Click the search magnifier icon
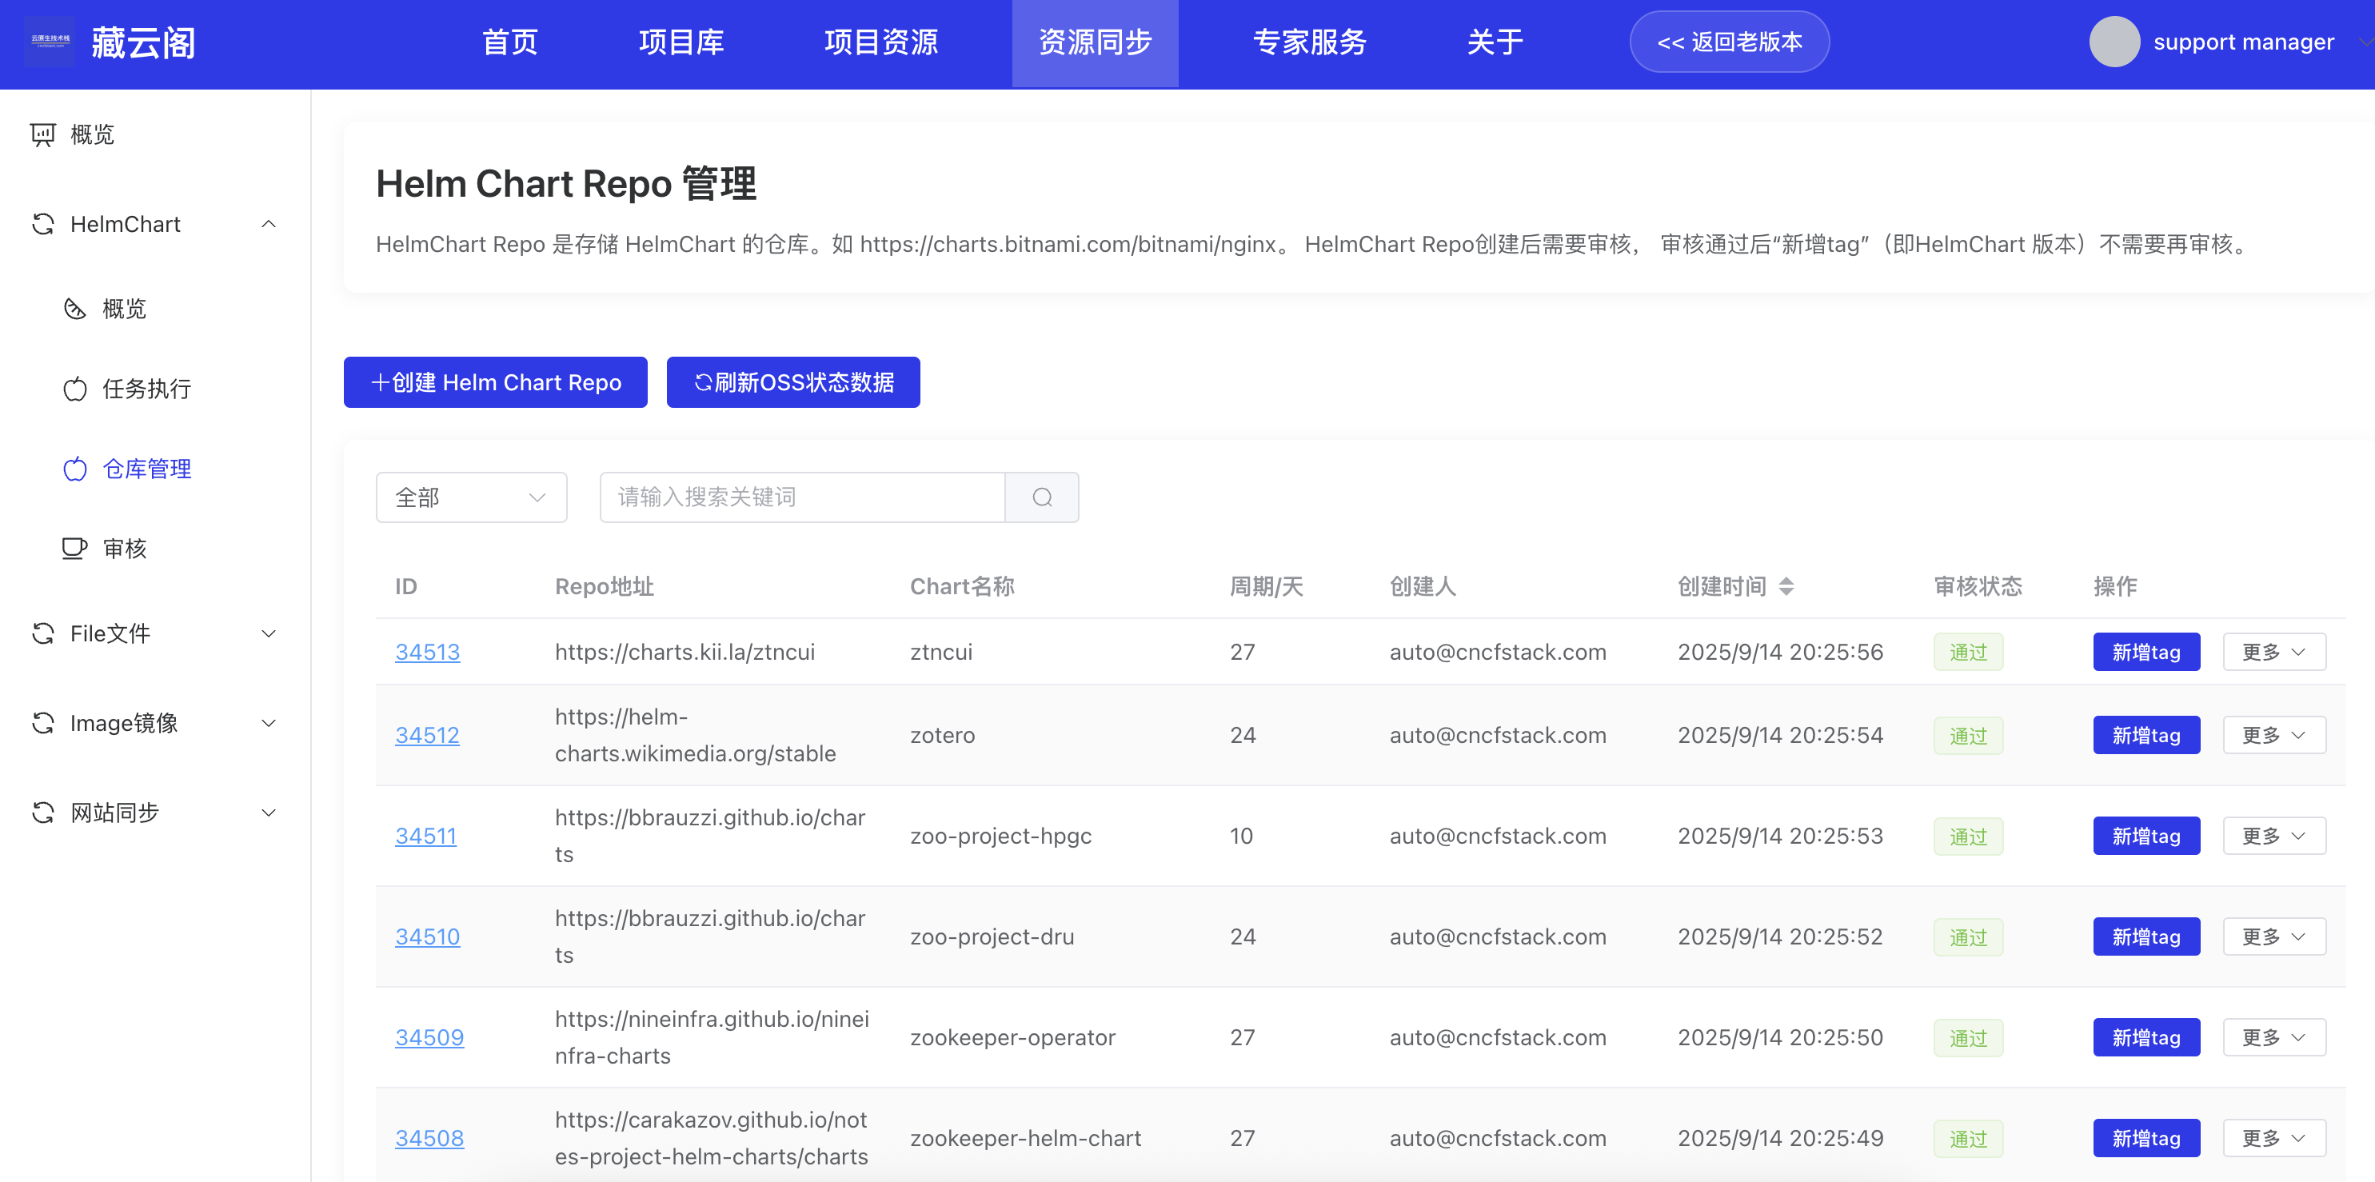Viewport: 2375px width, 1182px height. (1042, 497)
